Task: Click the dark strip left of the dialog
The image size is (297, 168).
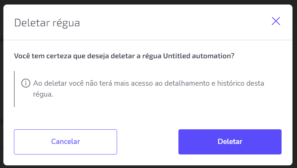Action: 2,85
